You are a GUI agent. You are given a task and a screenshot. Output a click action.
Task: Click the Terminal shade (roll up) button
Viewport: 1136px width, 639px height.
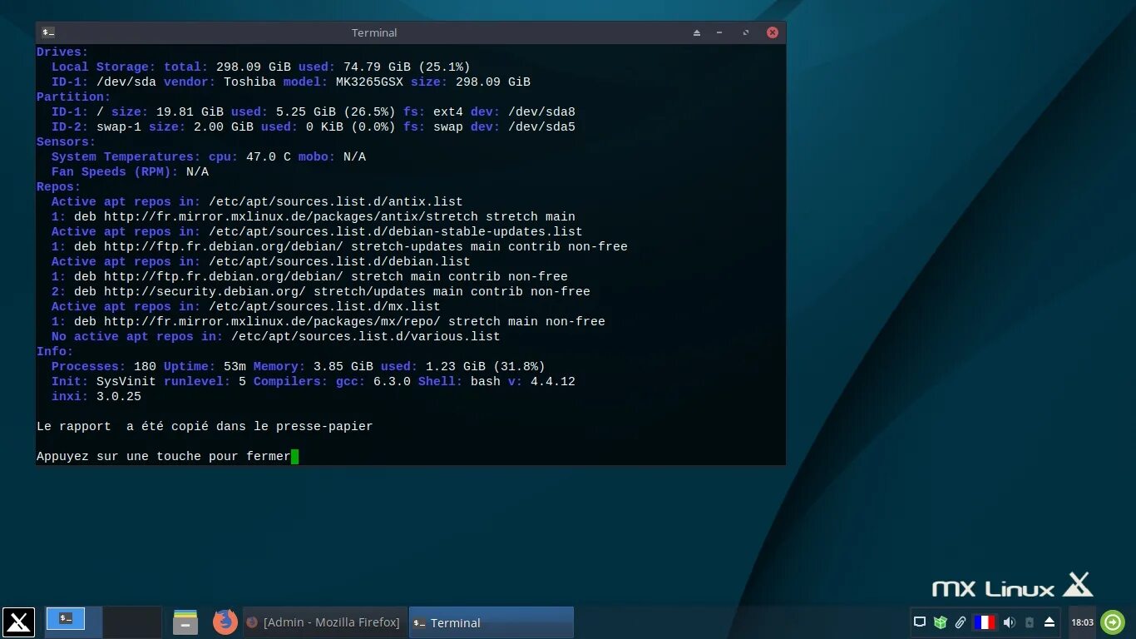[x=697, y=32]
